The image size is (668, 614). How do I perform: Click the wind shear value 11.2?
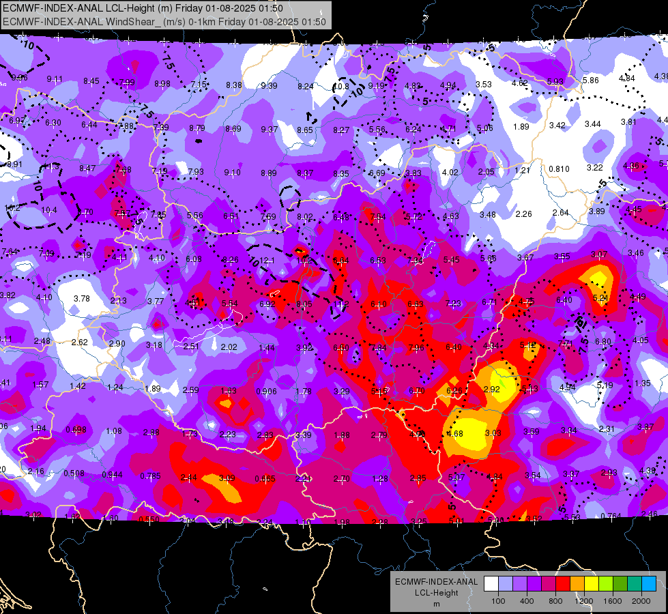pyautogui.click(x=341, y=304)
